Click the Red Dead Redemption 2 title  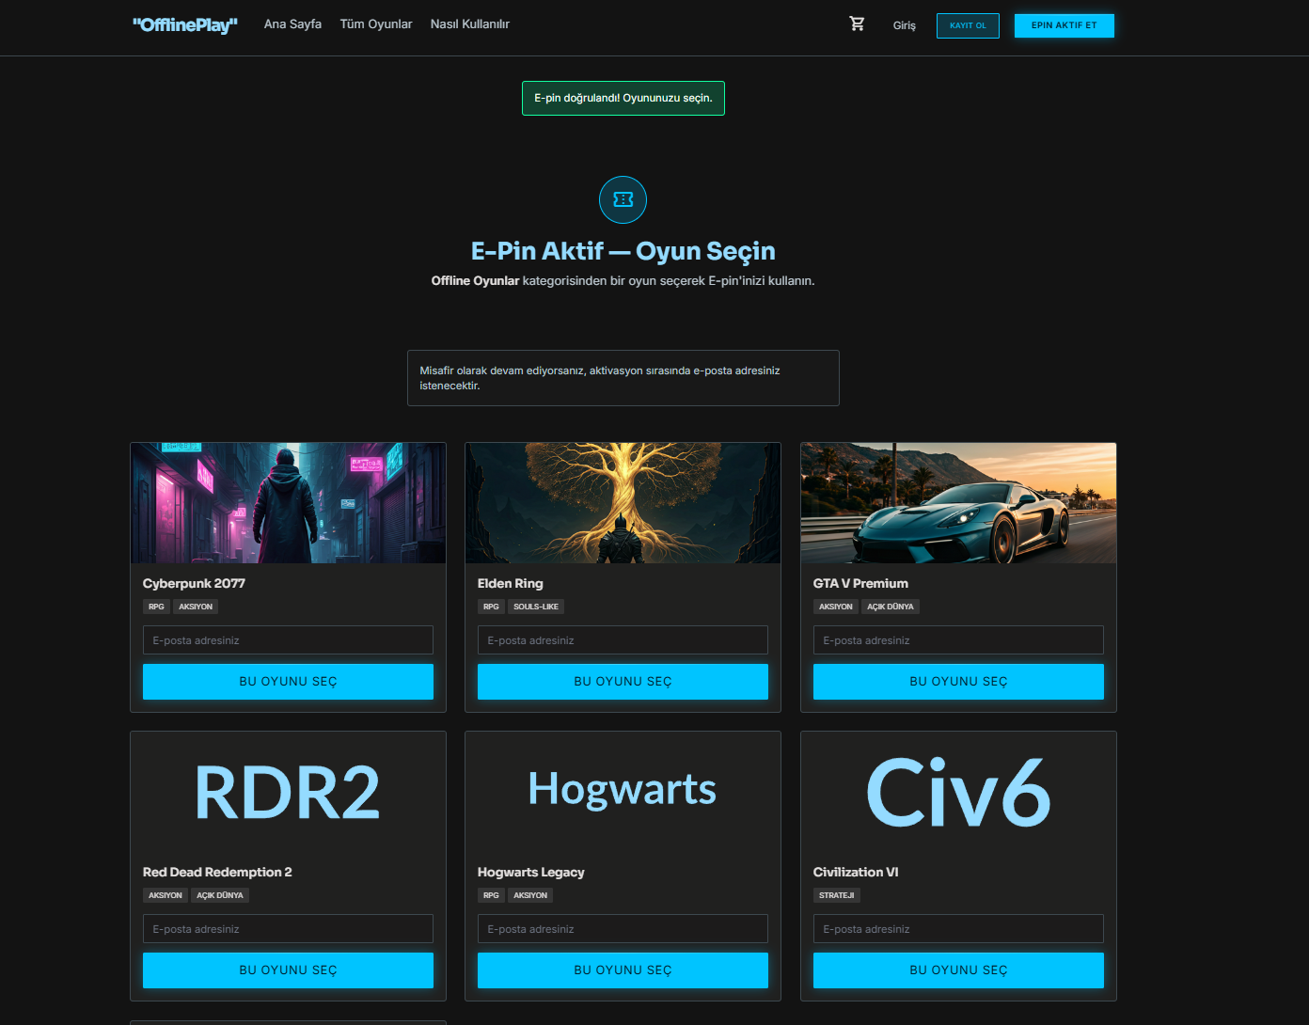(217, 873)
